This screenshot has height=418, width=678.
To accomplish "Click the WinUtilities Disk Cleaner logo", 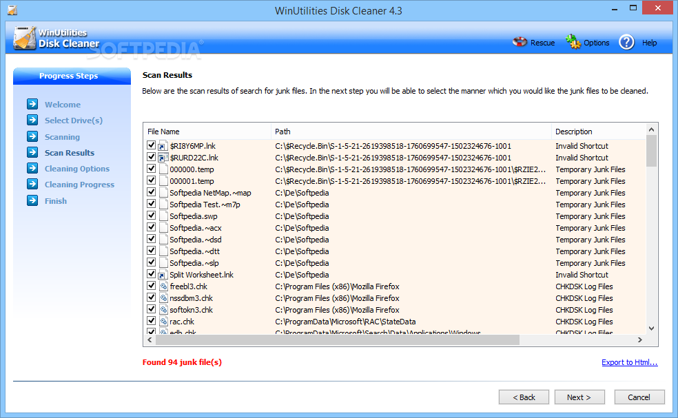I will tap(56, 38).
